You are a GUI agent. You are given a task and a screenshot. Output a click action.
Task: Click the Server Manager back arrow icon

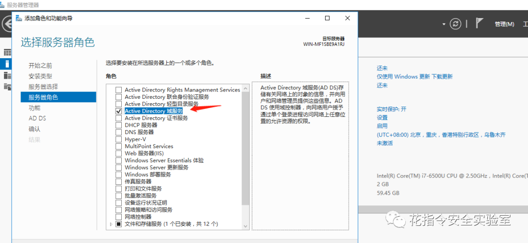click(x=6, y=23)
